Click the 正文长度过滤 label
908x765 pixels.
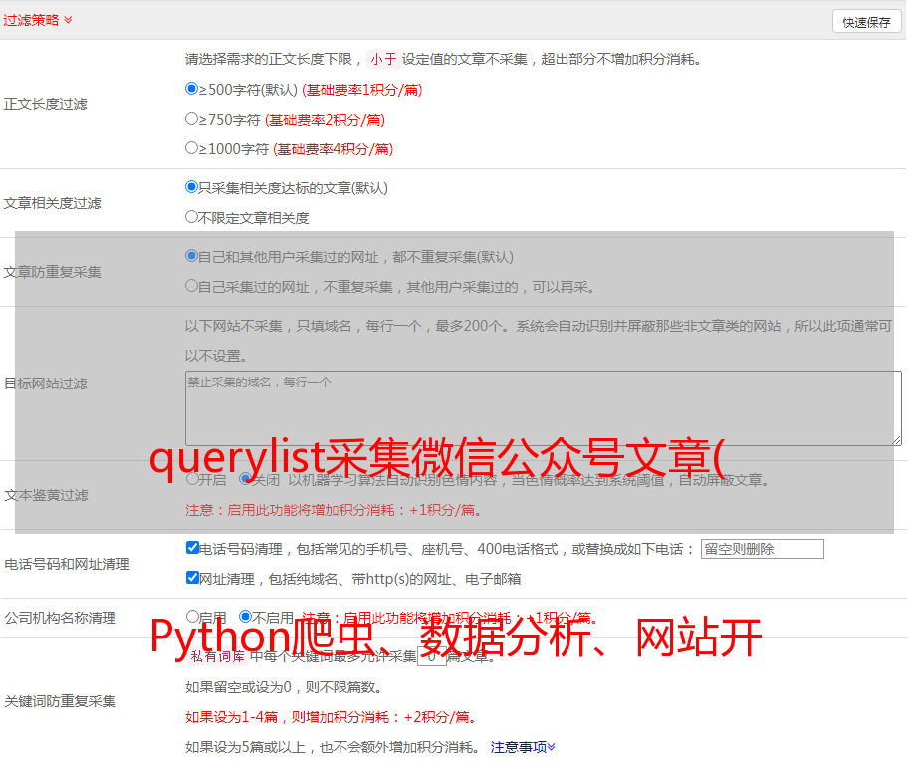click(45, 104)
